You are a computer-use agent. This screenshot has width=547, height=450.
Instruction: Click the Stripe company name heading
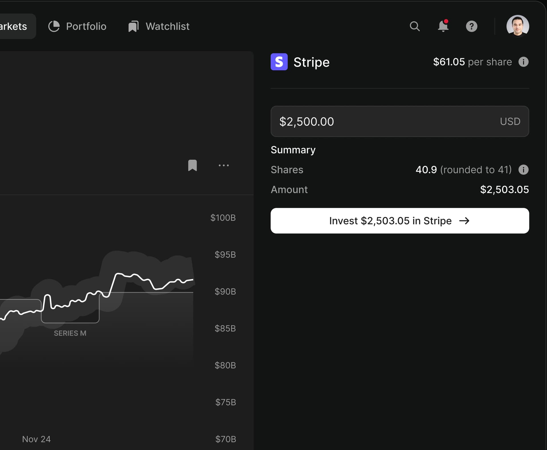pos(311,62)
